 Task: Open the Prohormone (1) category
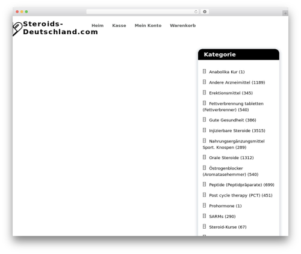[x=225, y=206]
